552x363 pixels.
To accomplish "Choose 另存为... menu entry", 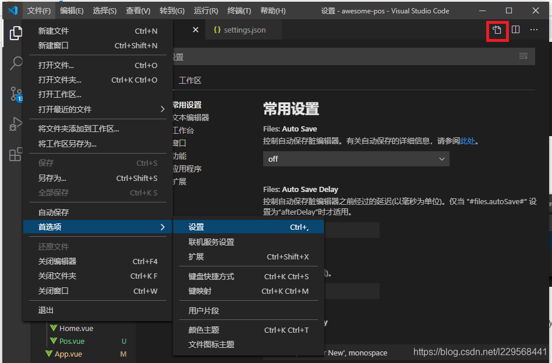I will pyautogui.click(x=98, y=179).
